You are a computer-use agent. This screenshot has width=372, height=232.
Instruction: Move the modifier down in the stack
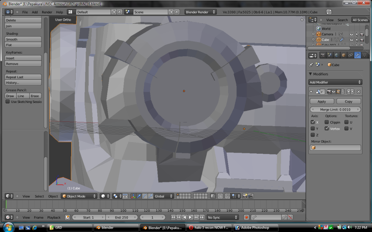pyautogui.click(x=352, y=92)
